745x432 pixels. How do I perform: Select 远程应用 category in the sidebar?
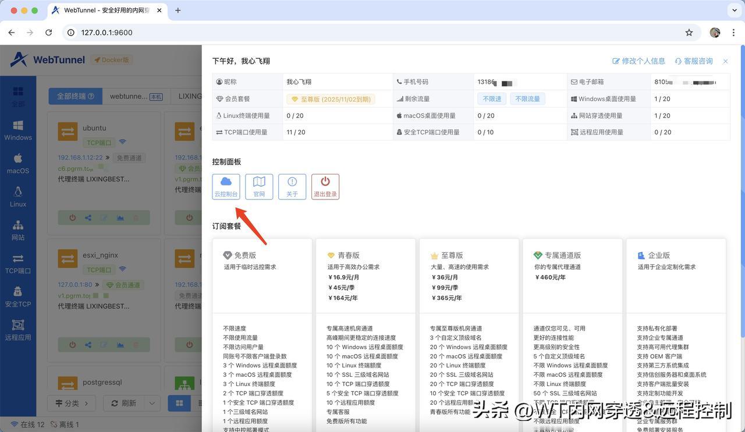[x=18, y=330]
